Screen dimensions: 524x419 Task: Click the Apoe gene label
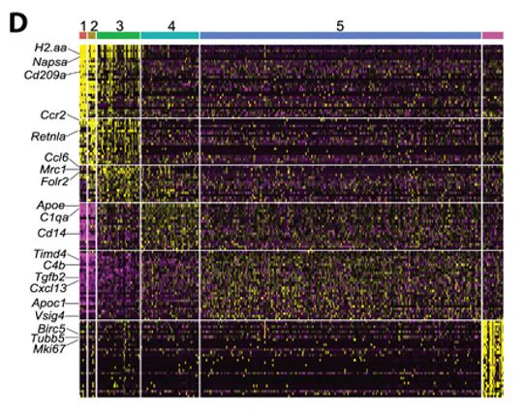pyautogui.click(x=50, y=206)
